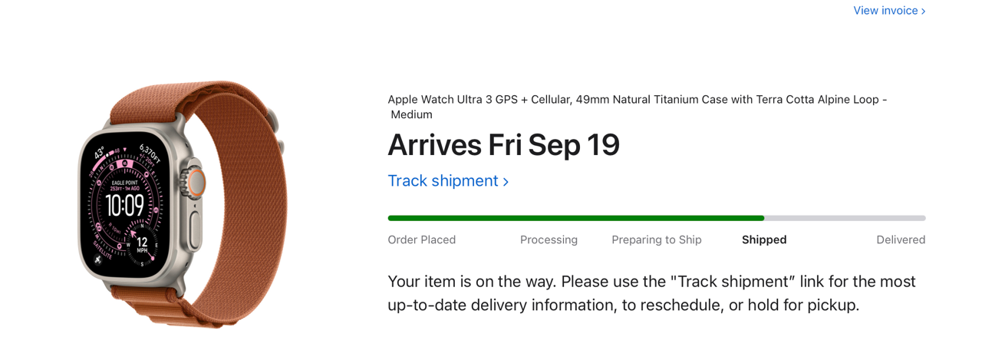This screenshot has width=982, height=360.
Task: Select the Processing status step
Action: [549, 239]
